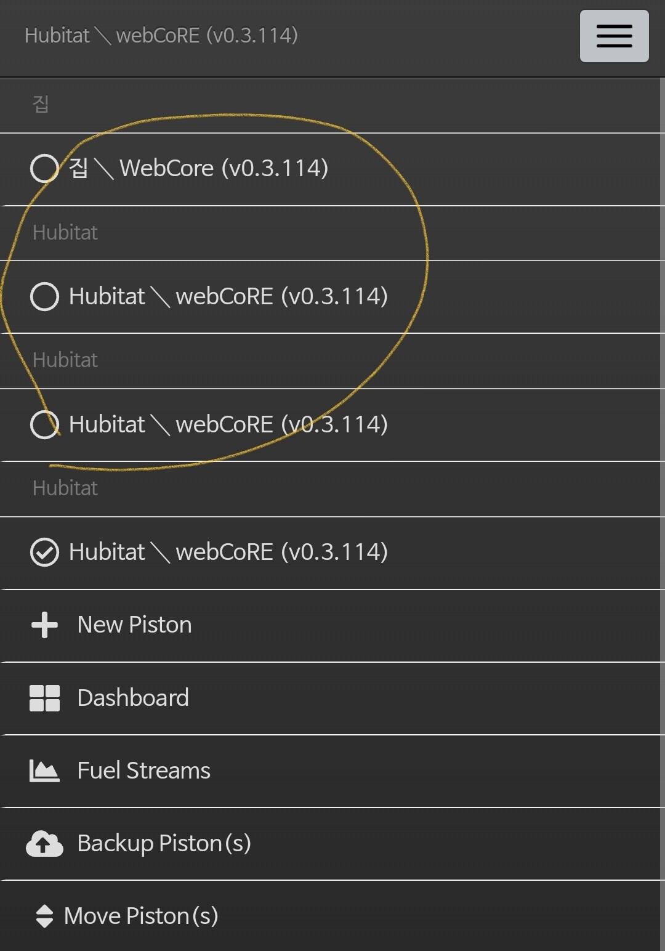Click the New Piston plus icon
The height and width of the screenshot is (951, 665).
coord(44,625)
